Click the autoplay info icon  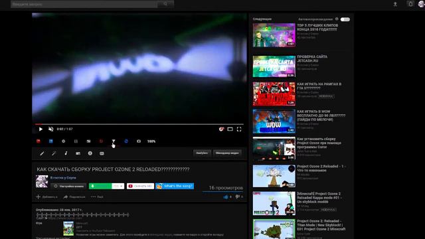pos(337,19)
